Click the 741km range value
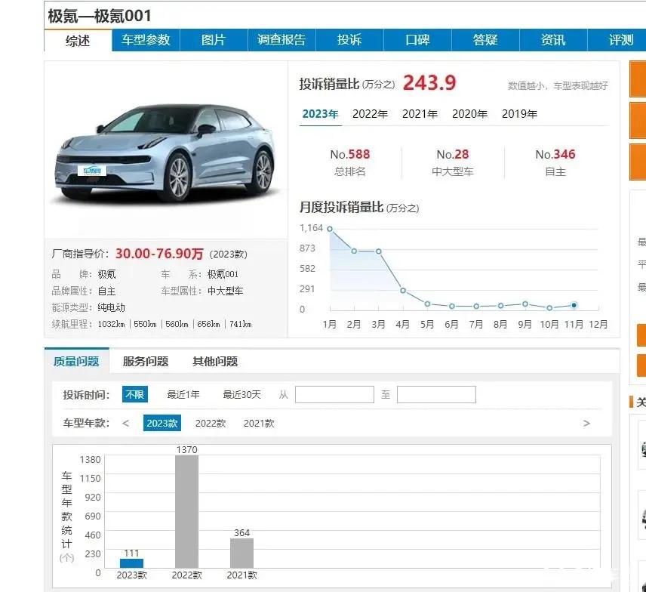This screenshot has height=592, width=646. click(x=240, y=324)
